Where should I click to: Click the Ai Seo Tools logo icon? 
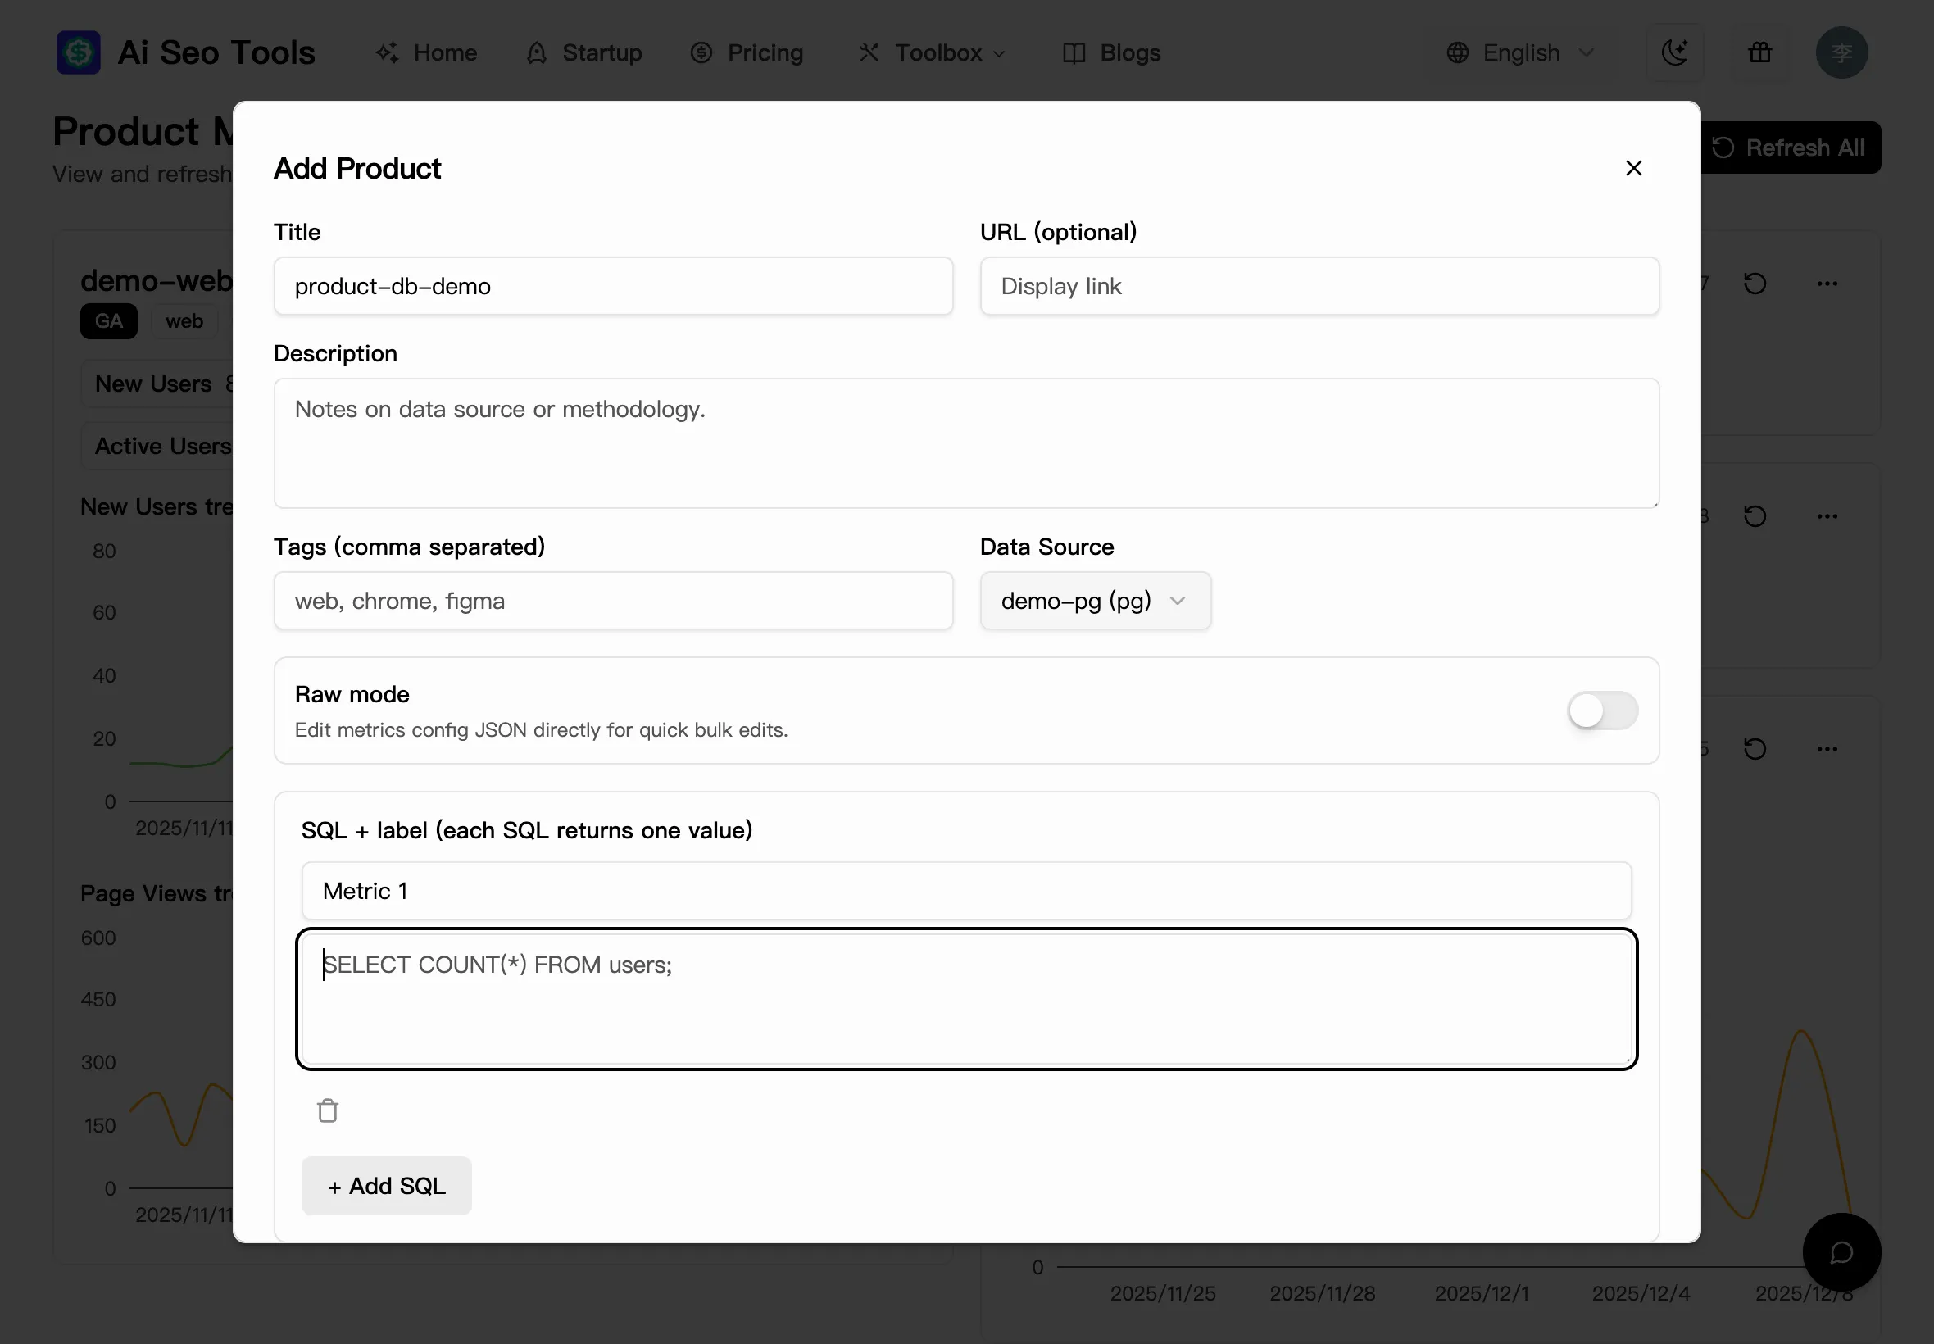[78, 52]
